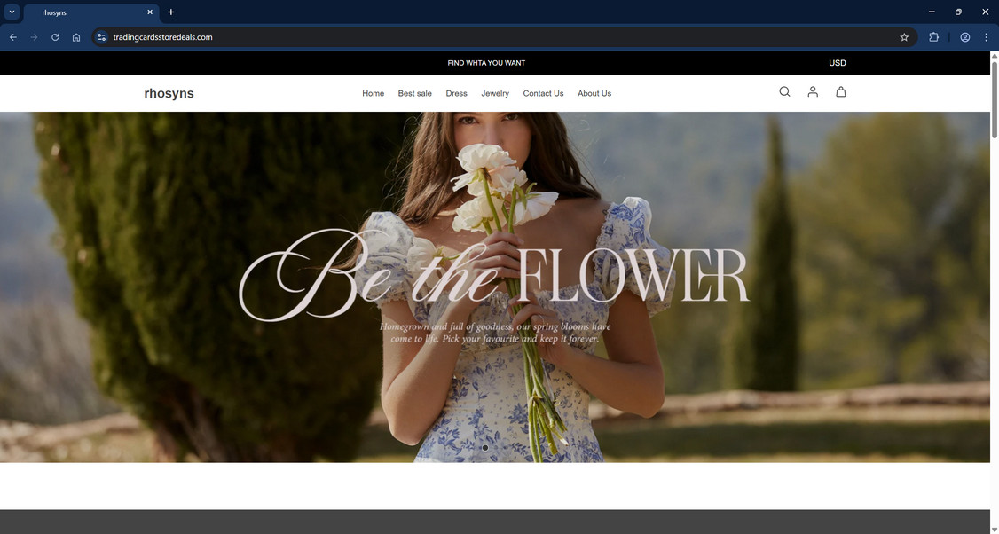The image size is (999, 534).
Task: View site information icon in address bar
Action: pyautogui.click(x=101, y=37)
